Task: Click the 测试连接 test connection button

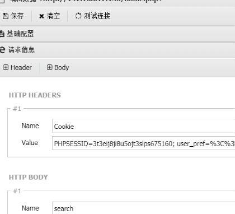Action: pyautogui.click(x=93, y=16)
